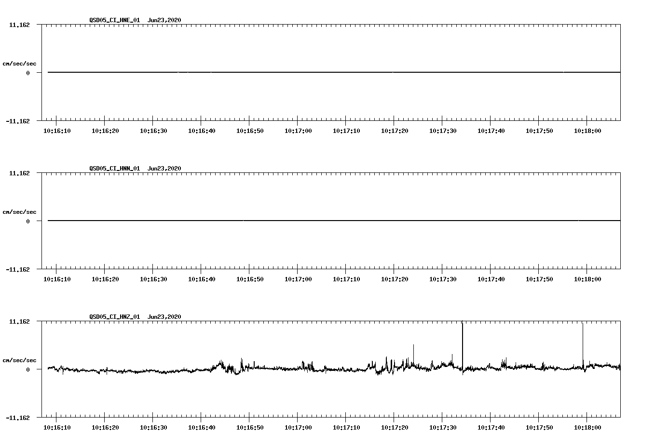Click the 10:17:20 time label under HNZ plot
The height and width of the screenshot is (445, 655).
pyautogui.click(x=395, y=428)
